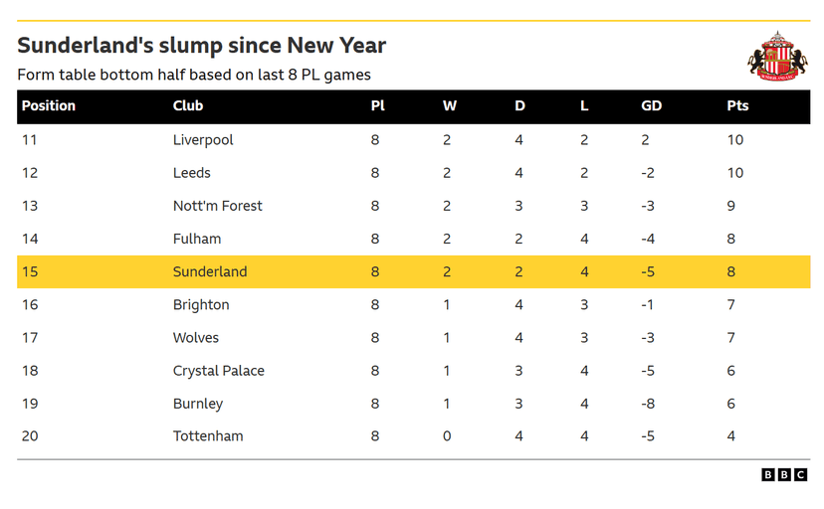
Task: Click the Burnley club name
Action: click(x=198, y=404)
